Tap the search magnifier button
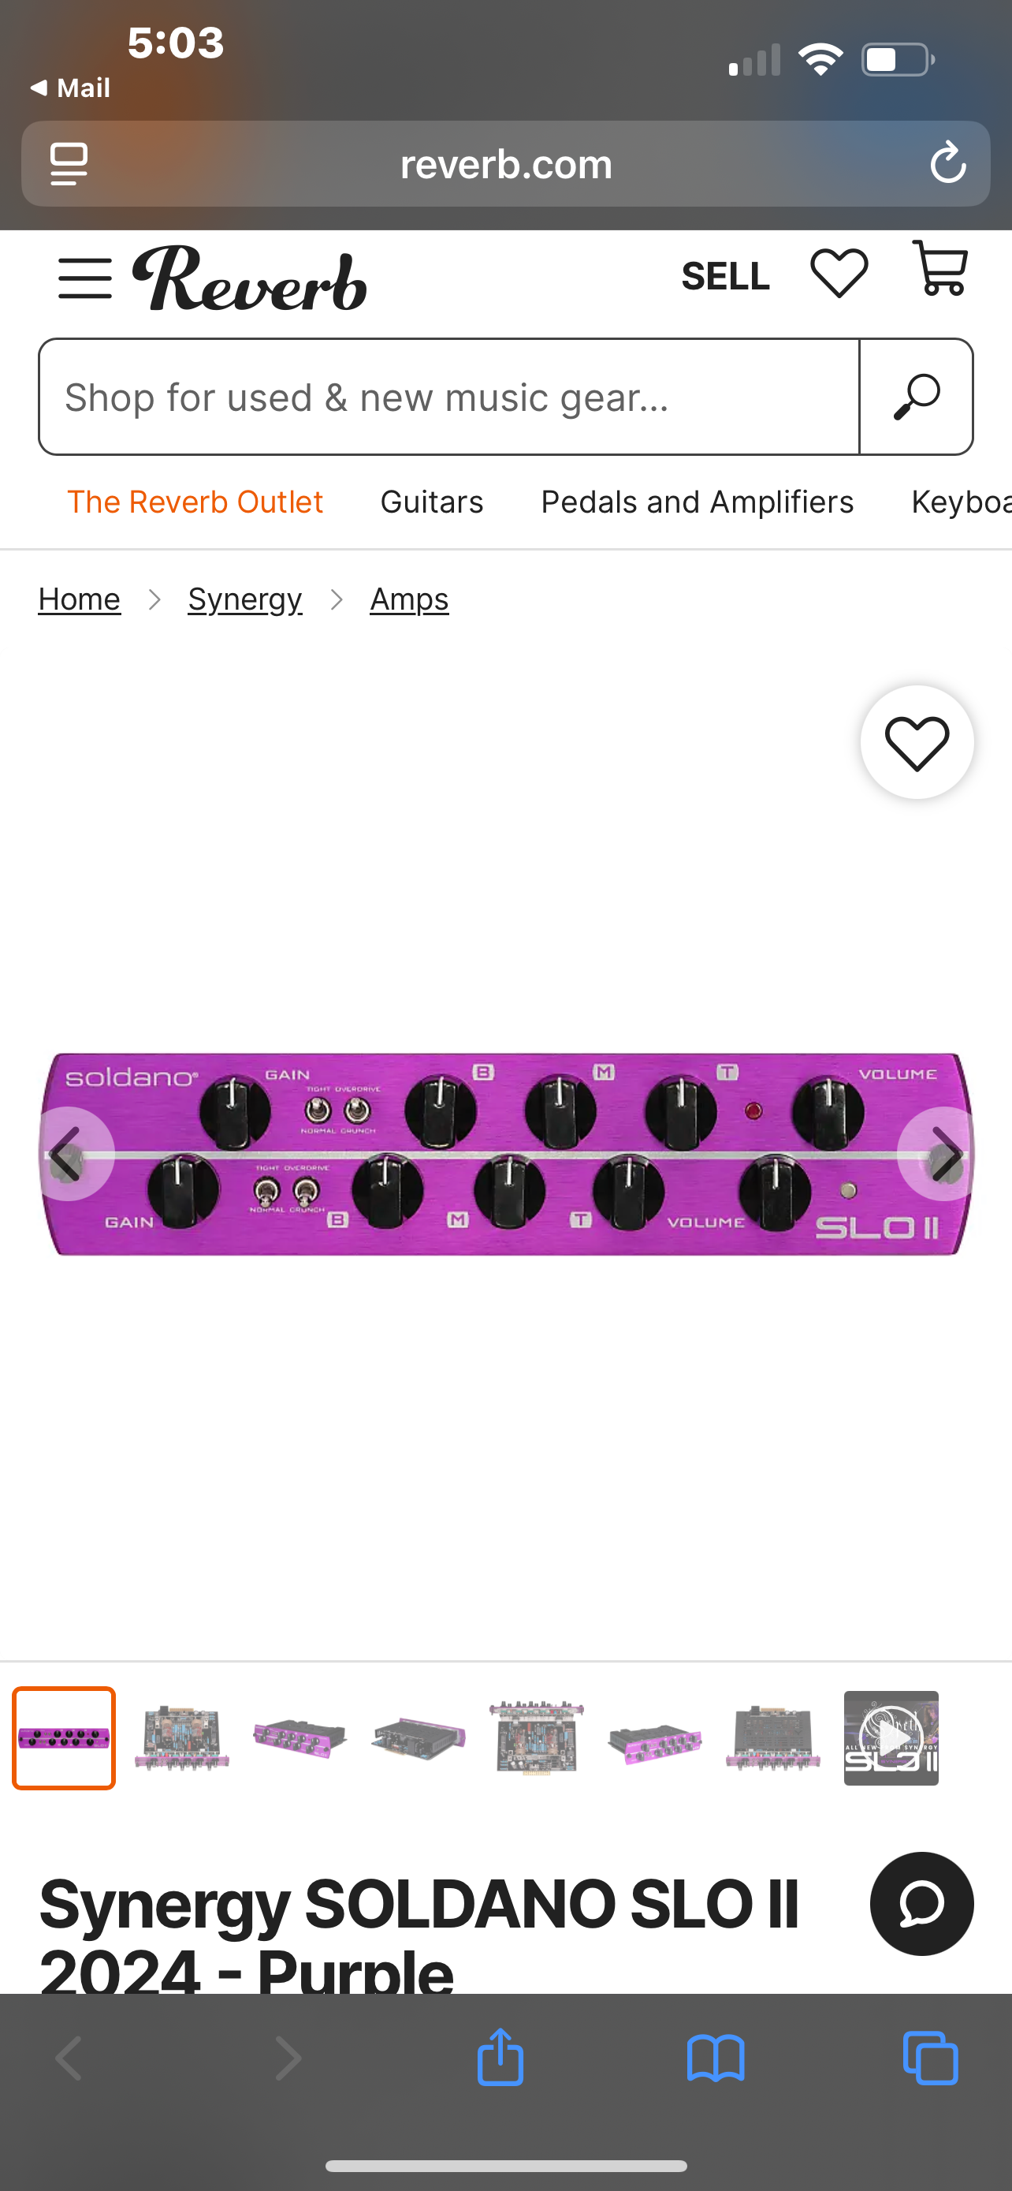The image size is (1012, 2191). click(x=916, y=398)
